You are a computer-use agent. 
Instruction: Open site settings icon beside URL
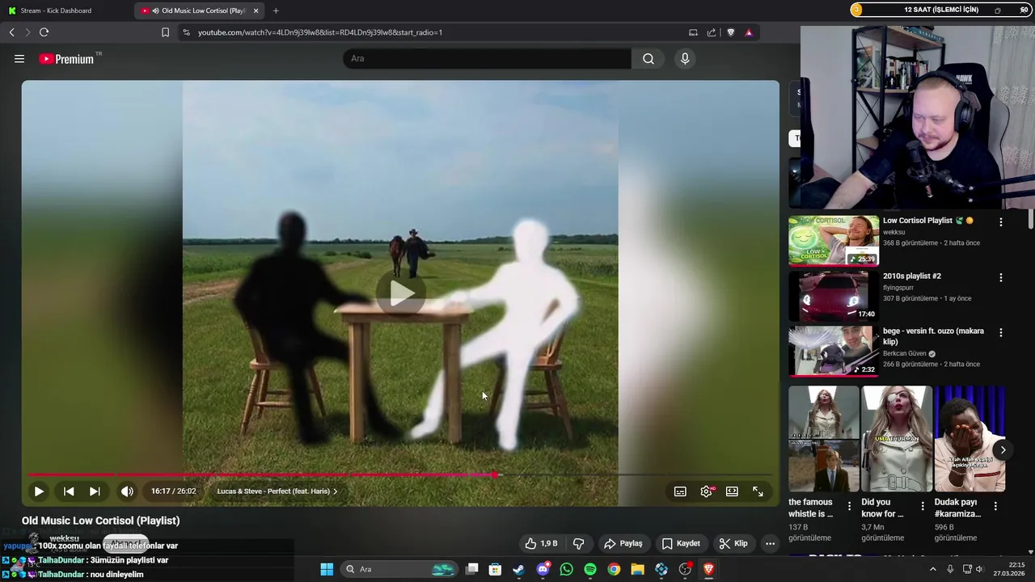pyautogui.click(x=186, y=32)
